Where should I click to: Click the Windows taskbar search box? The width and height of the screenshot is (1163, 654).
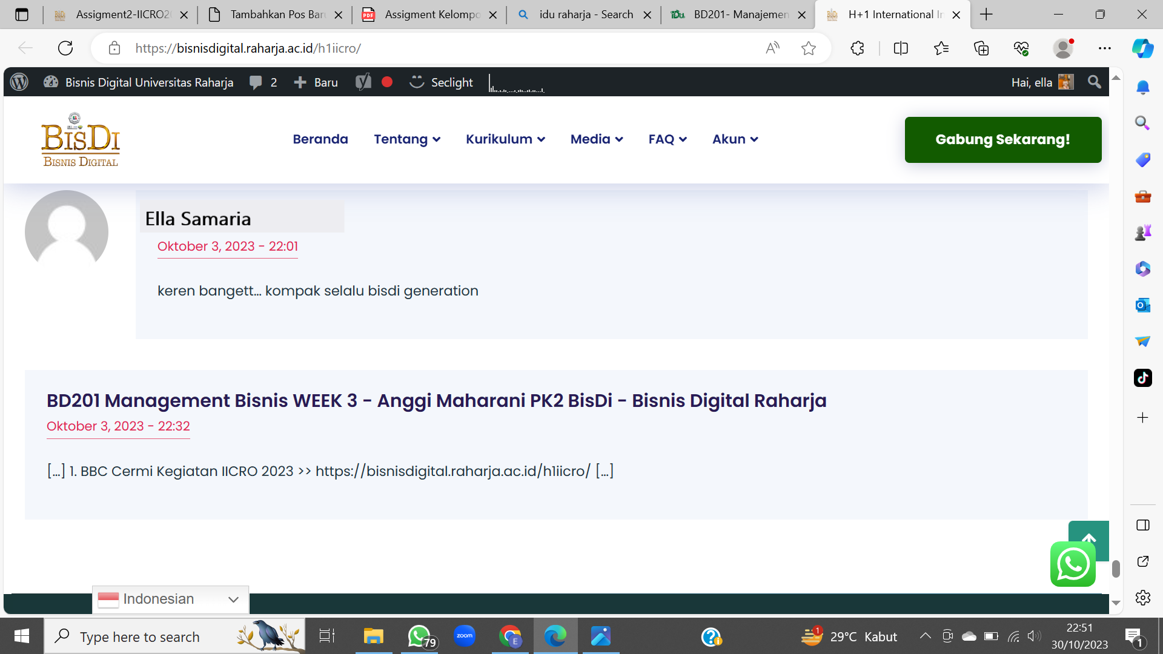click(174, 636)
